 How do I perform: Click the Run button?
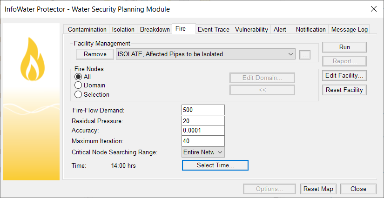pyautogui.click(x=344, y=47)
